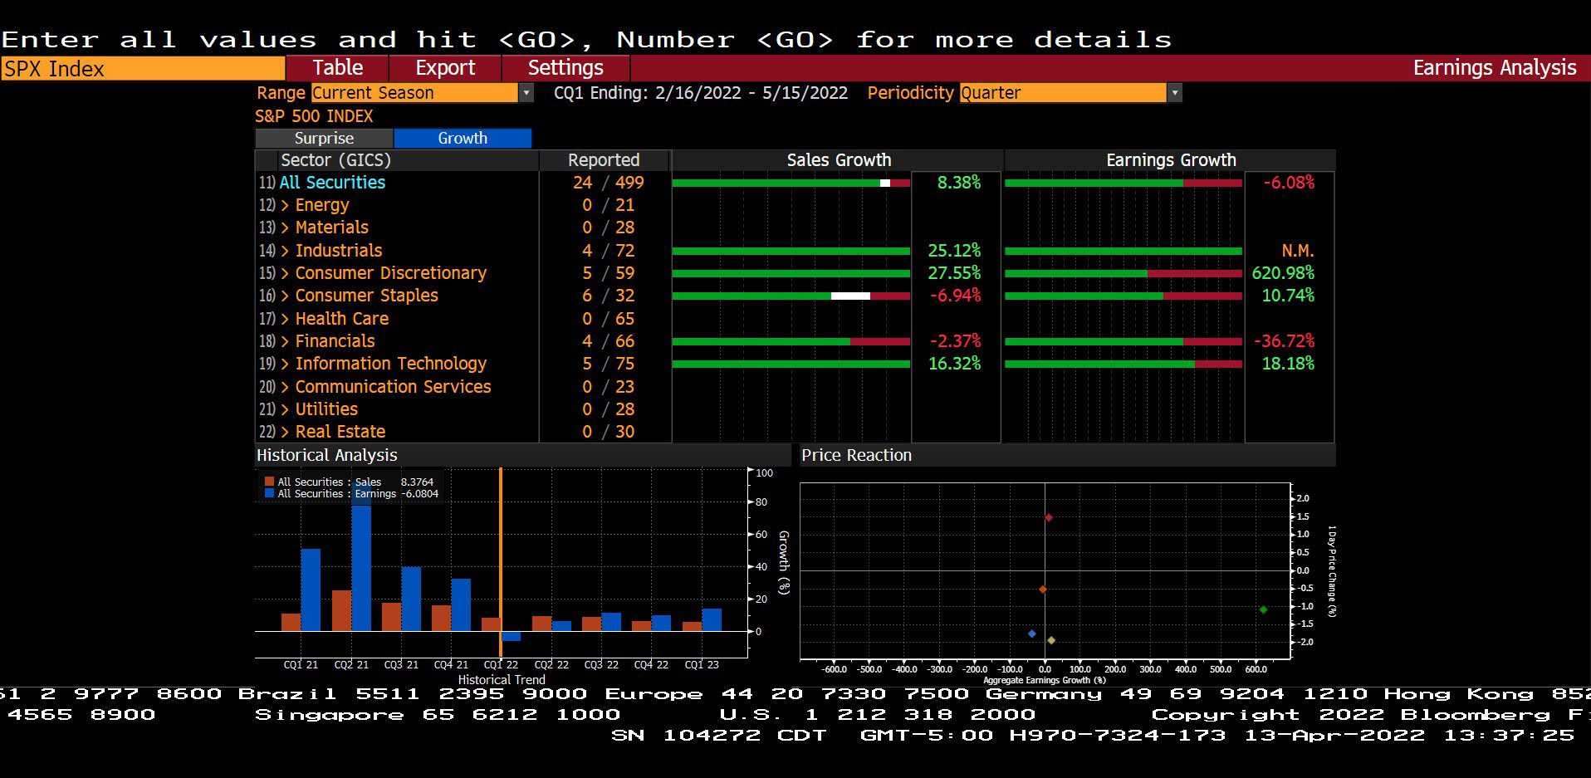This screenshot has width=1591, height=778.
Task: Click the 8.38% sales growth value
Action: pyautogui.click(x=959, y=183)
